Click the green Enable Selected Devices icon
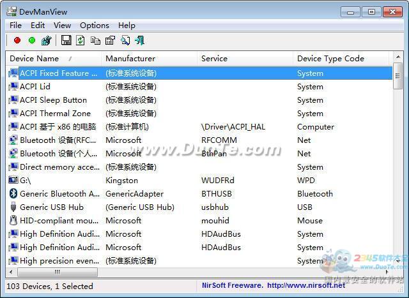 32,40
